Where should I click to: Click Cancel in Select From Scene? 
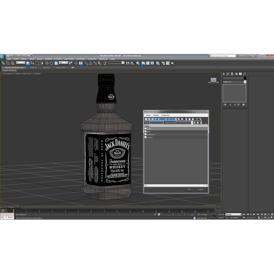point(201,190)
